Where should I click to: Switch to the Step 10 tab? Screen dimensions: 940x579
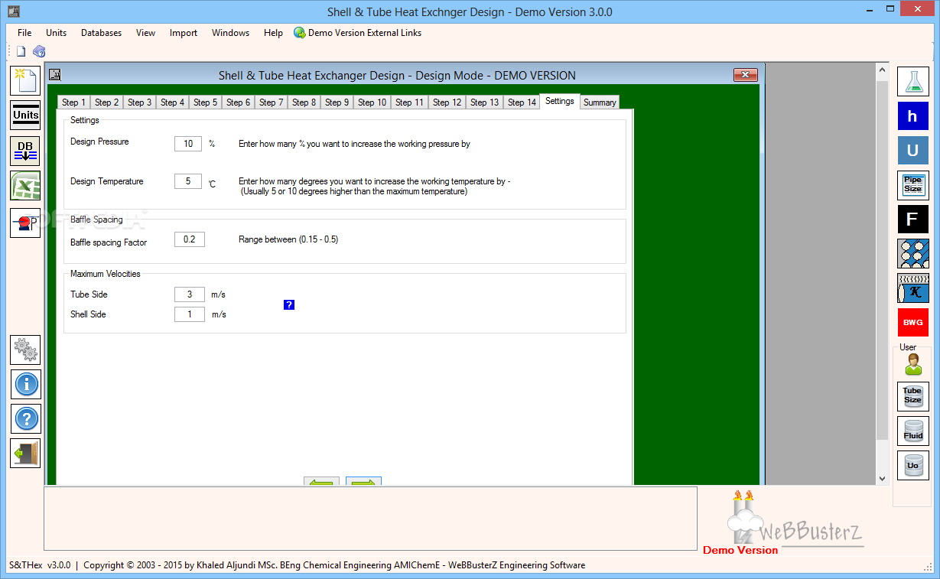click(372, 102)
